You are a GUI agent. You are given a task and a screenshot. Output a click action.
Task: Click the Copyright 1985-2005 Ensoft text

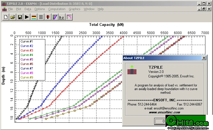(171, 76)
